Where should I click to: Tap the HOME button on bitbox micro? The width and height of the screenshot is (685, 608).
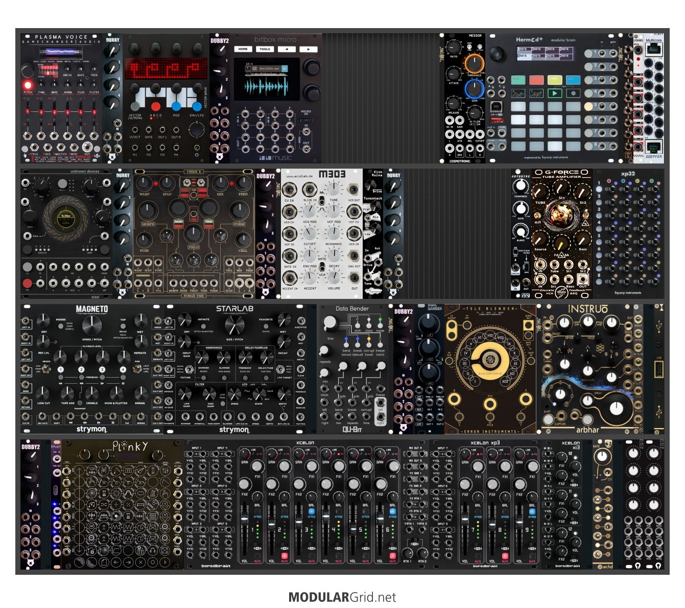(x=243, y=49)
